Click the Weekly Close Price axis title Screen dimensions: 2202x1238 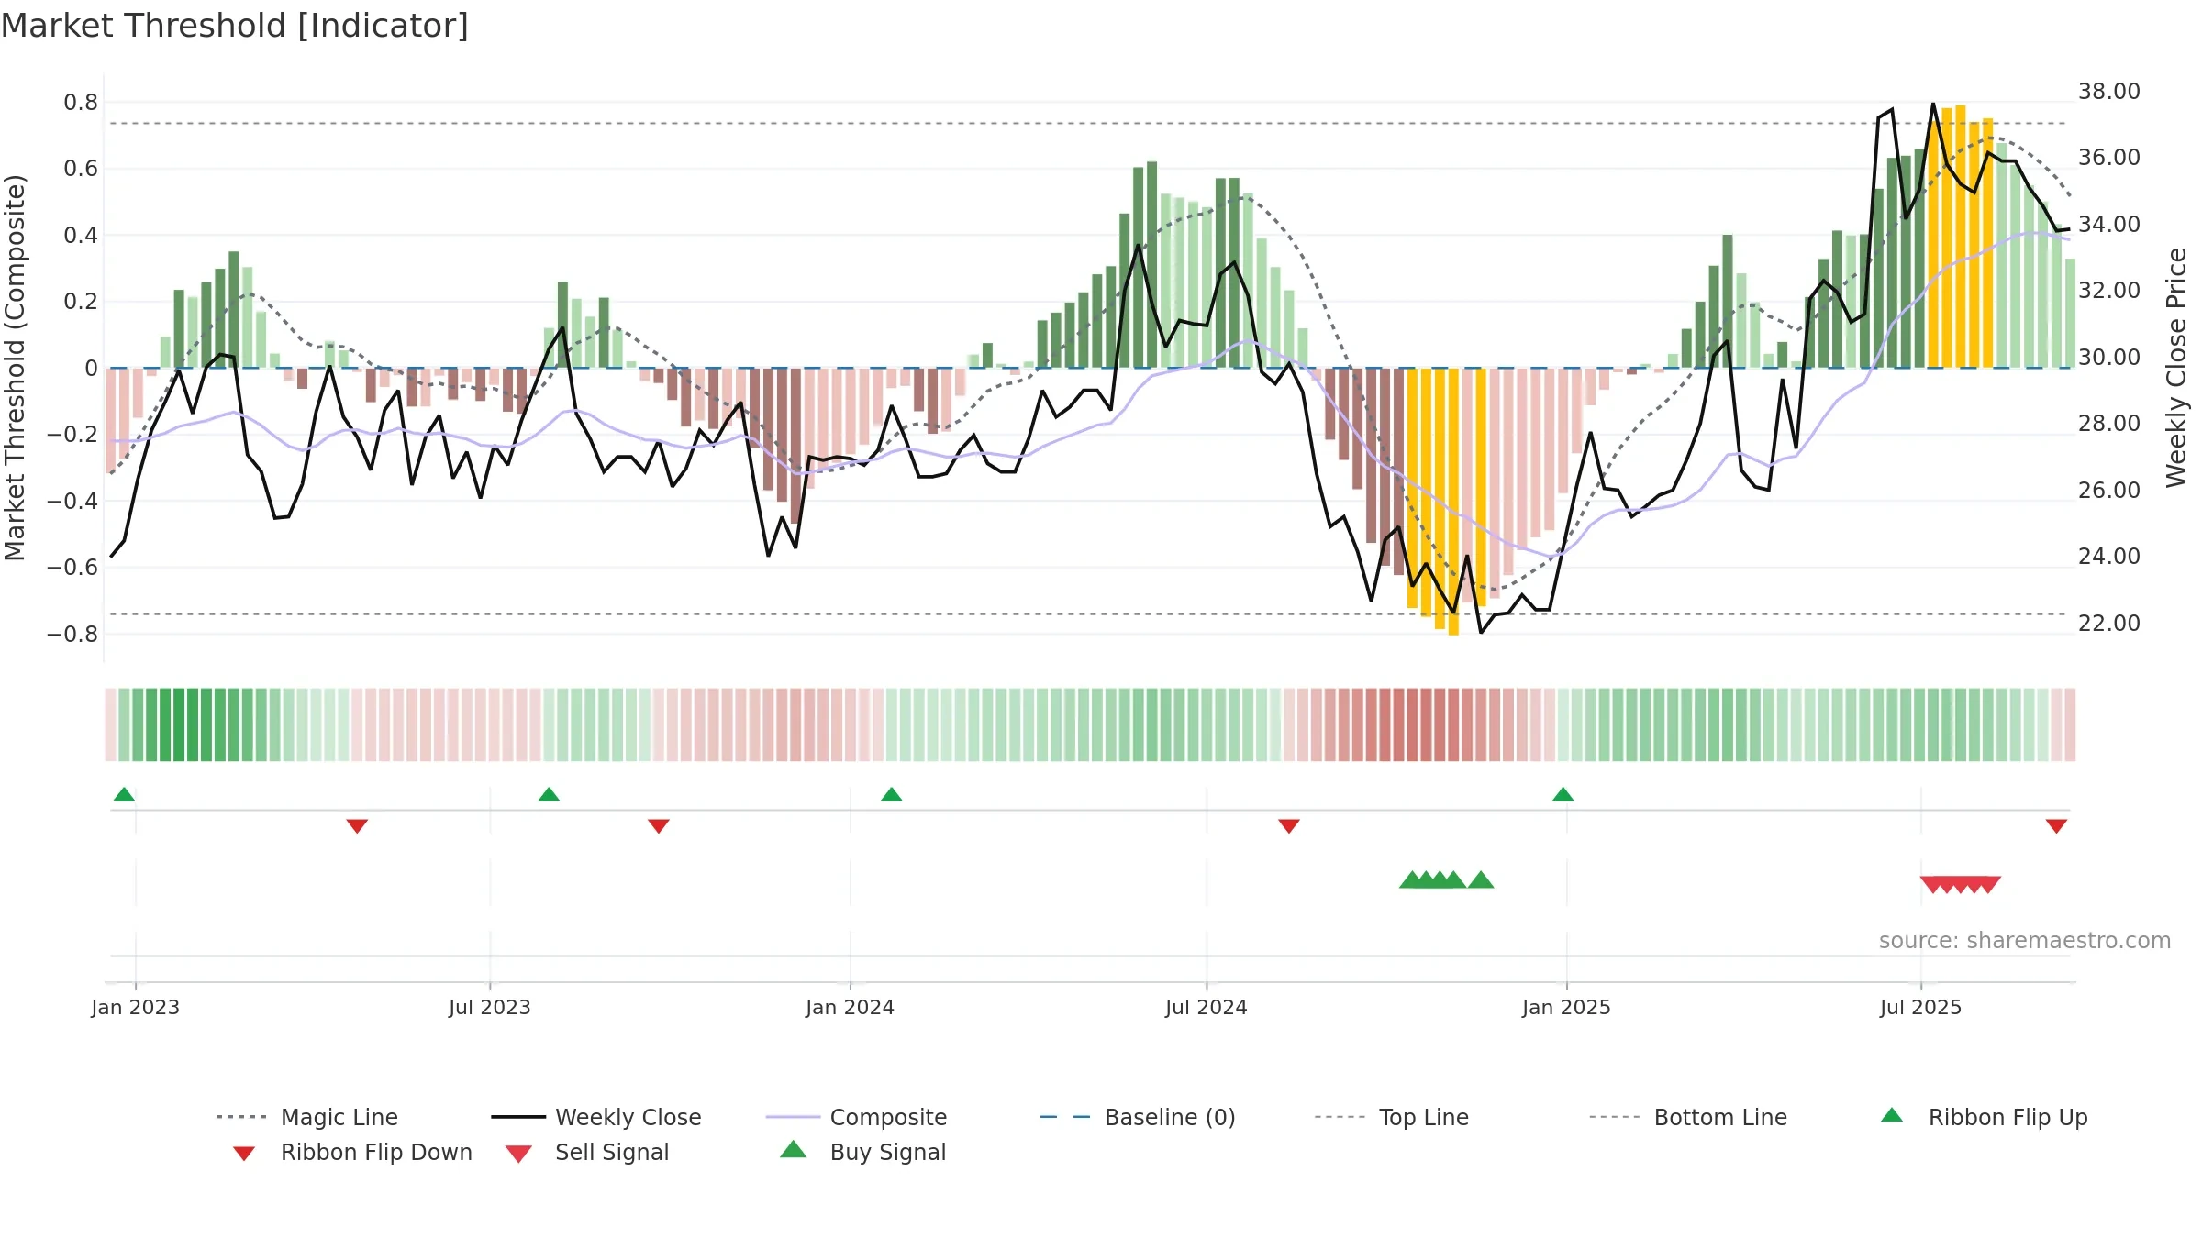[x=2176, y=367]
